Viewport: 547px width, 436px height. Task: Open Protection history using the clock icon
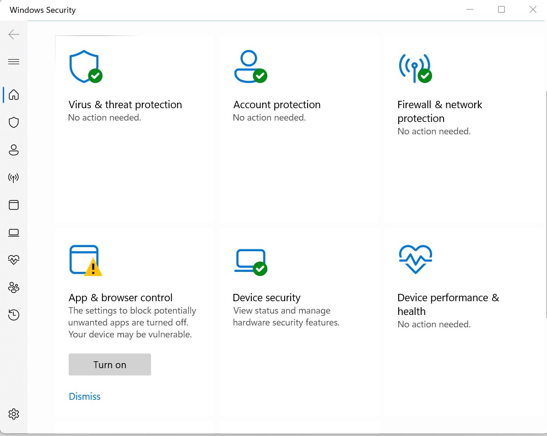tap(14, 315)
